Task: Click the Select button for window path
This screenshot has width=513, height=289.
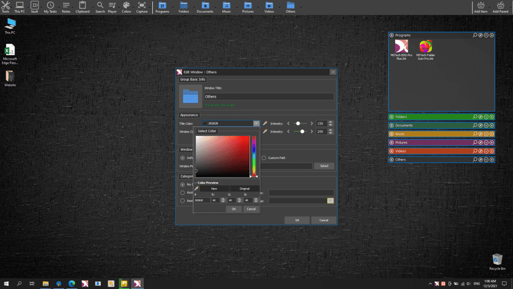Action: pyautogui.click(x=324, y=166)
